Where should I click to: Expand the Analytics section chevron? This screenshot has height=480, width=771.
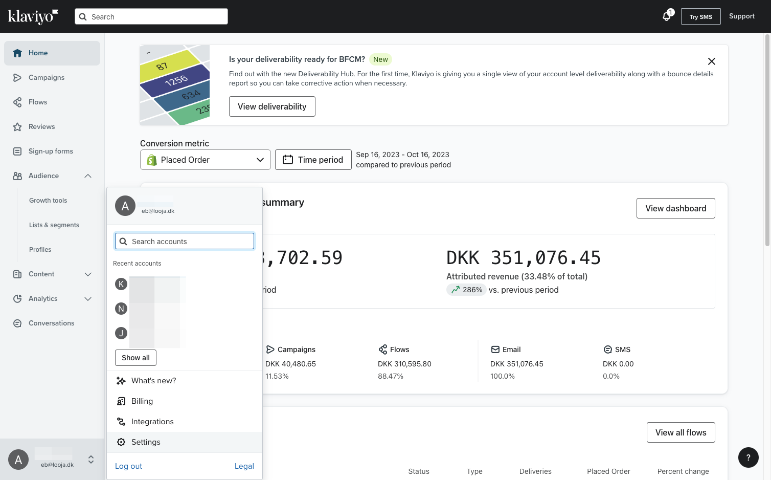88,299
